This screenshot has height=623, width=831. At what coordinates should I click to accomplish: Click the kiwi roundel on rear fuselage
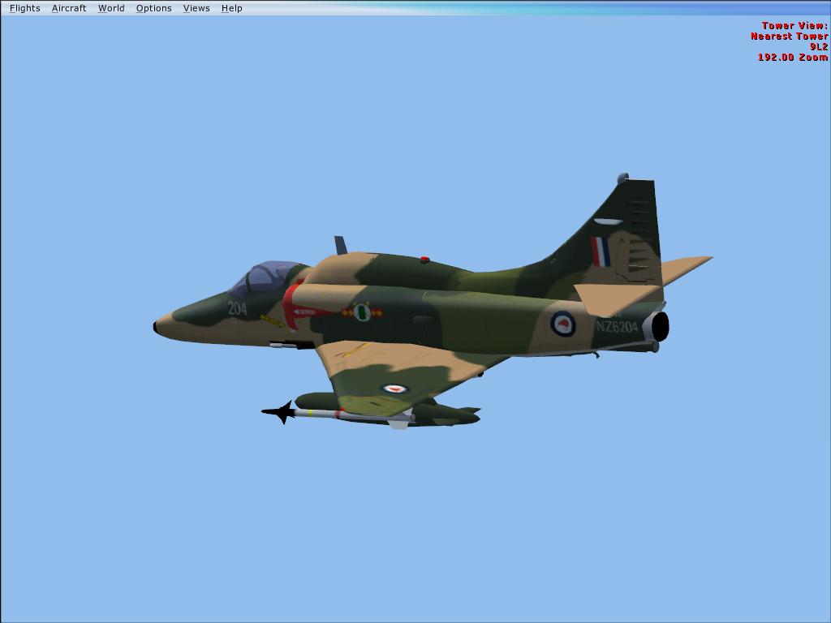562,324
